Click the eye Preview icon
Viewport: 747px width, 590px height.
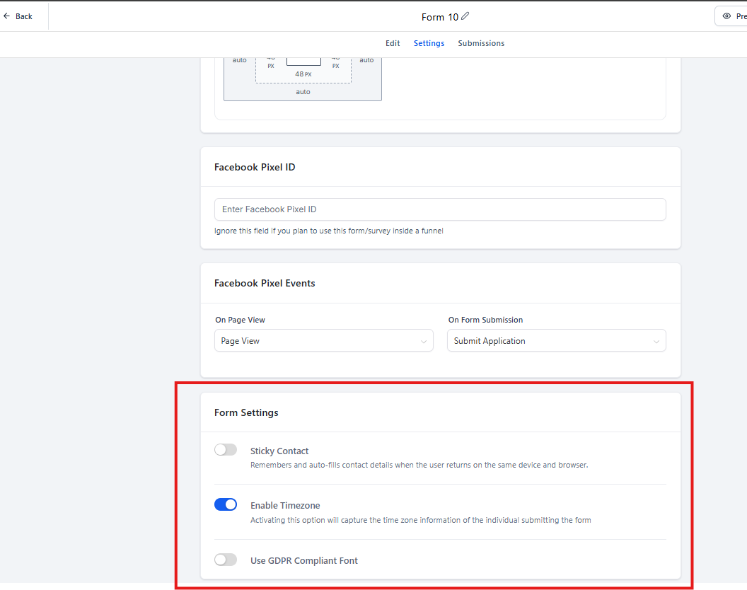tap(726, 16)
